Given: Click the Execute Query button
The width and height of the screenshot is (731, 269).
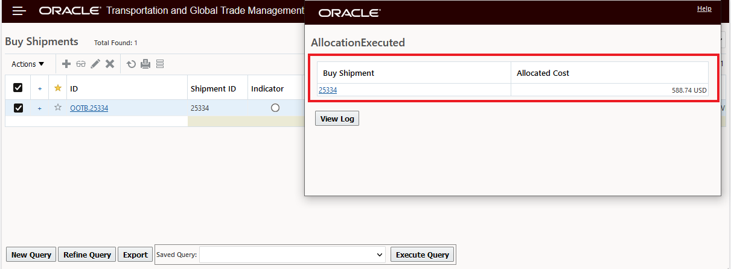Looking at the screenshot, I should coord(423,255).
